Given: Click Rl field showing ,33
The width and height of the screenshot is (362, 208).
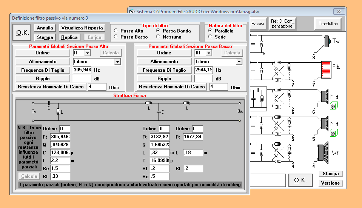Looking at the screenshot, I should coord(60,176).
